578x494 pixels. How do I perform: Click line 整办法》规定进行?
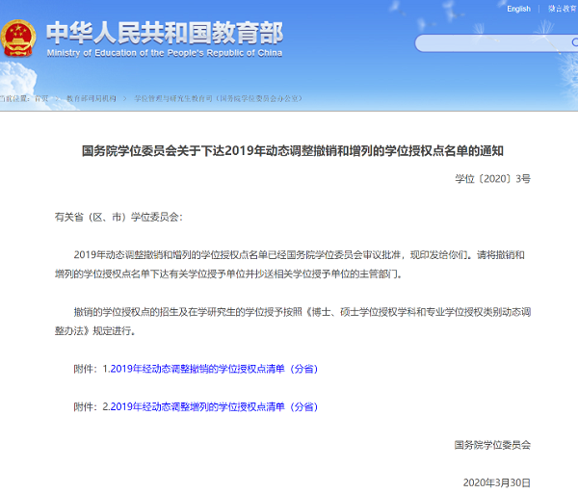point(94,331)
